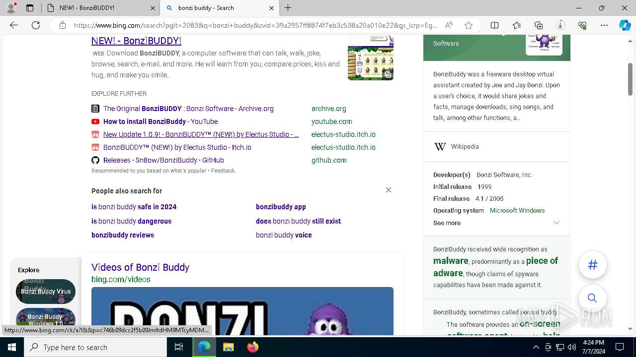Click the taskbar search box
636x357 pixels.
[95, 347]
